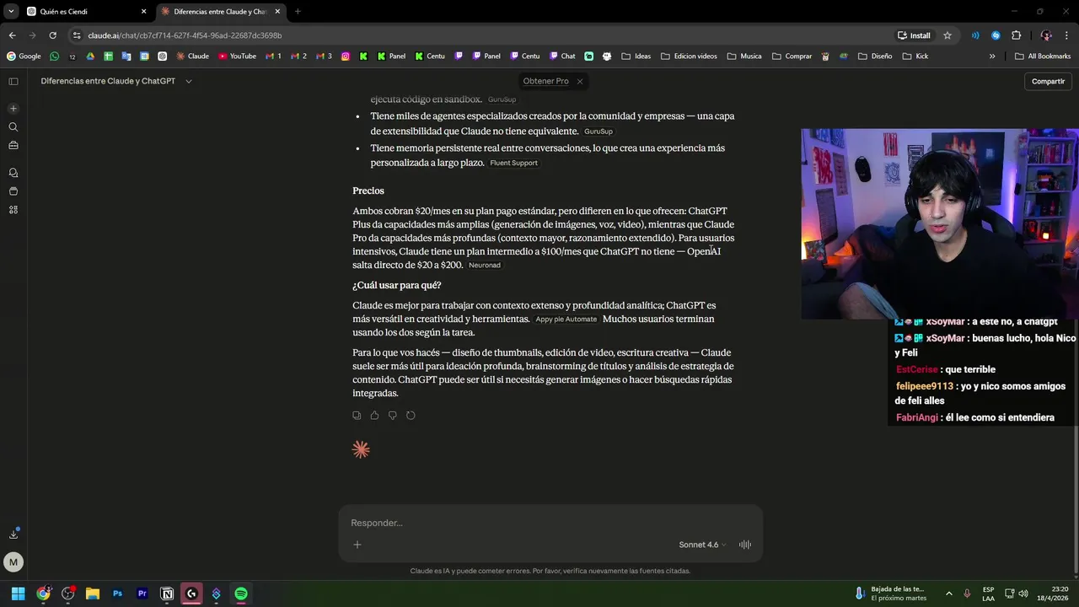Screen dimensions: 1079x607
Task: Copy Claude's response with the copy icon
Action: pos(357,416)
